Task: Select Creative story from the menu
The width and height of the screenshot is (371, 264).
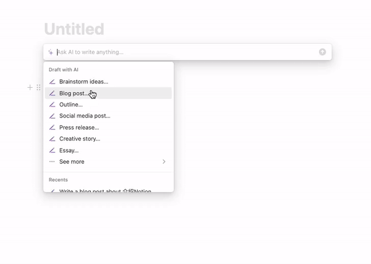Action: [x=80, y=138]
